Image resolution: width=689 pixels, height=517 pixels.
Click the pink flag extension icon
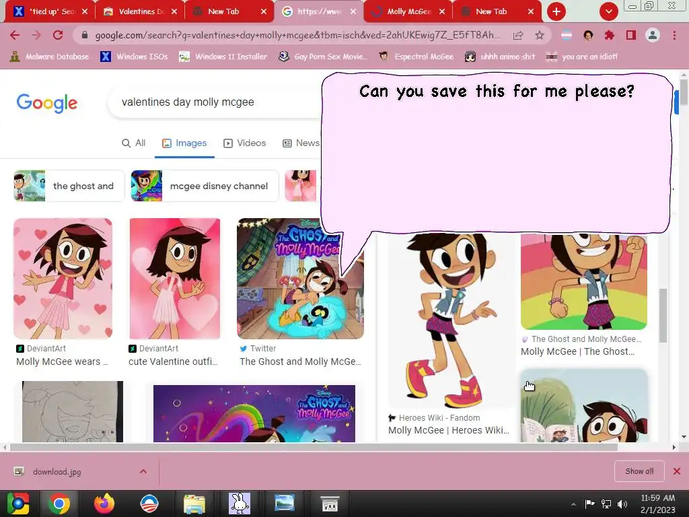[x=567, y=35]
